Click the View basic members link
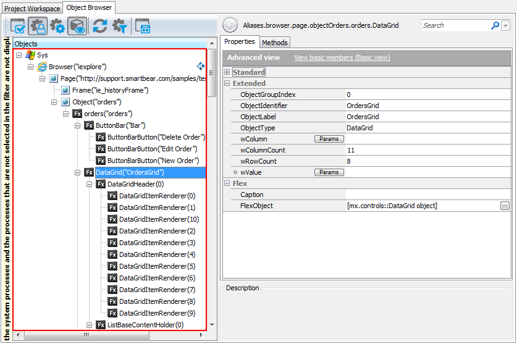This screenshot has height=344, width=517. [x=342, y=57]
